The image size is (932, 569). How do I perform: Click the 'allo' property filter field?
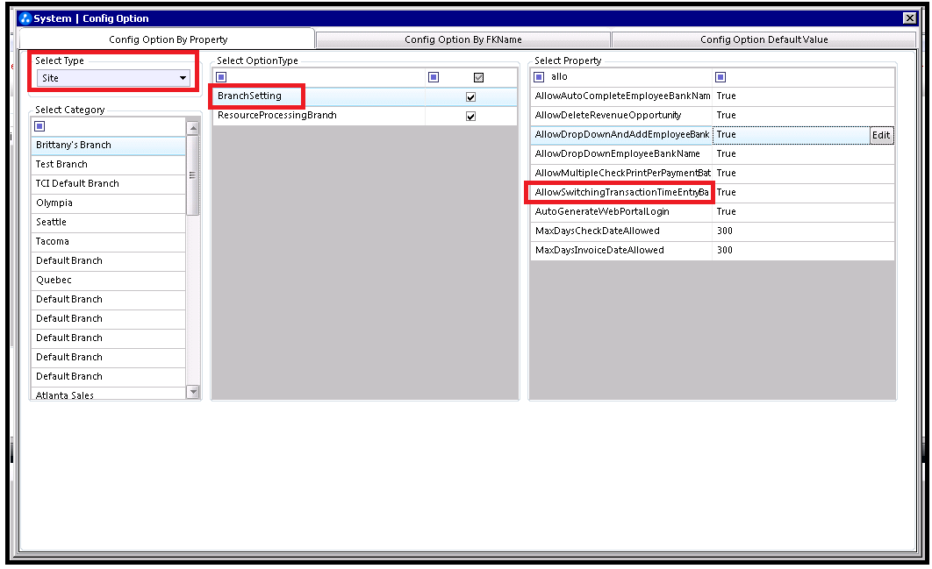629,77
